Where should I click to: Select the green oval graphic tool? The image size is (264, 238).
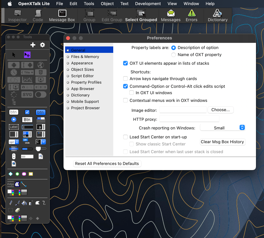(x=17, y=174)
